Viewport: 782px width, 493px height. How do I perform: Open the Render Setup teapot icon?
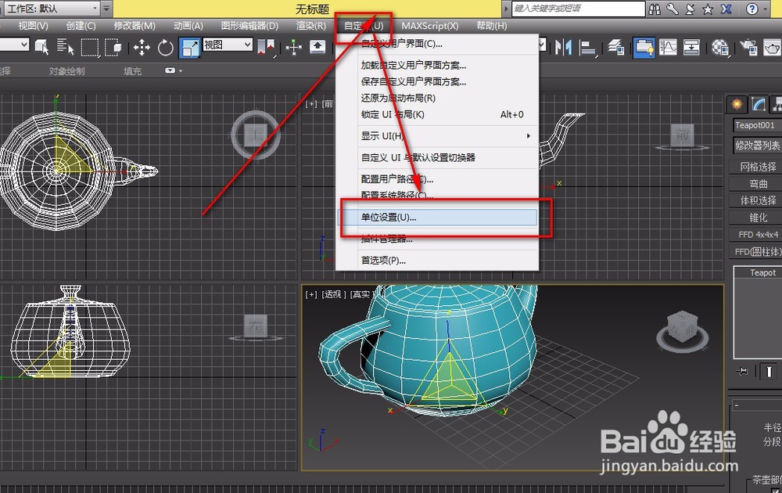click(748, 48)
